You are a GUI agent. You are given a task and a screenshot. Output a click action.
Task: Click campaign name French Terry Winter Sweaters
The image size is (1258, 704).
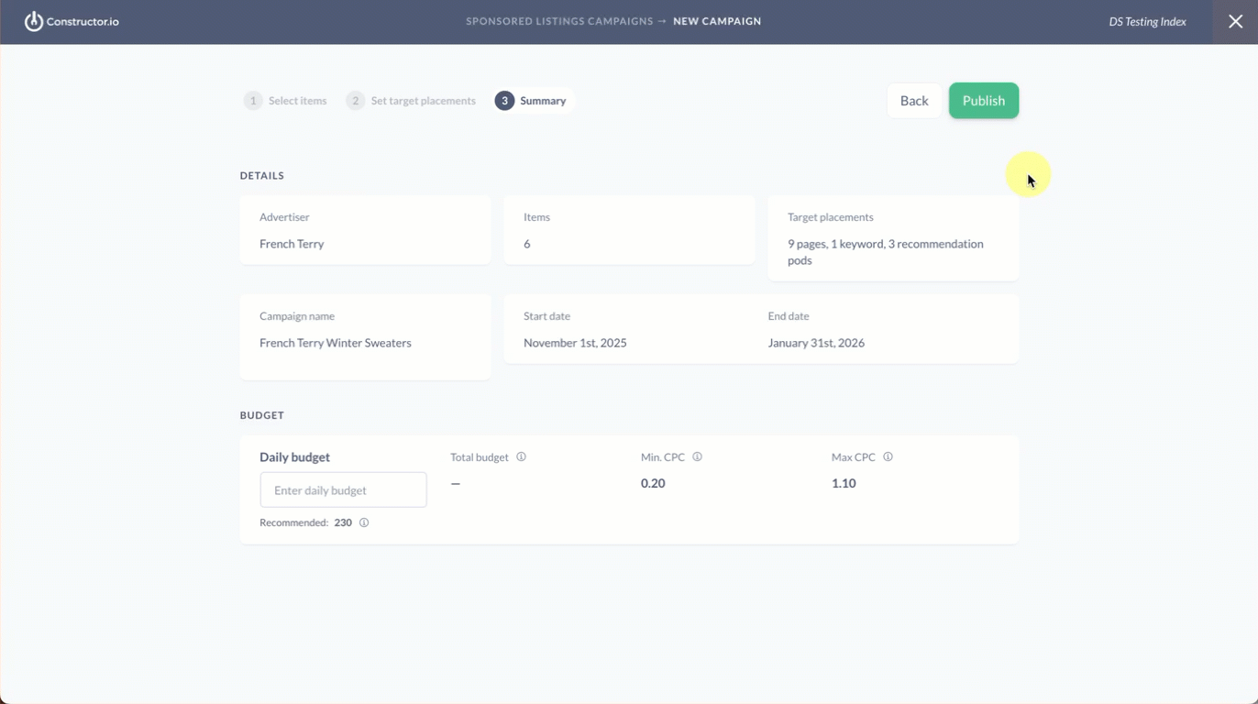coord(336,343)
